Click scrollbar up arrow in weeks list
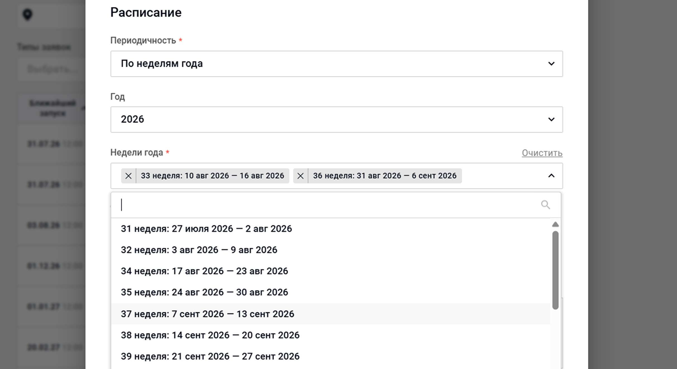677x369 pixels. 555,224
